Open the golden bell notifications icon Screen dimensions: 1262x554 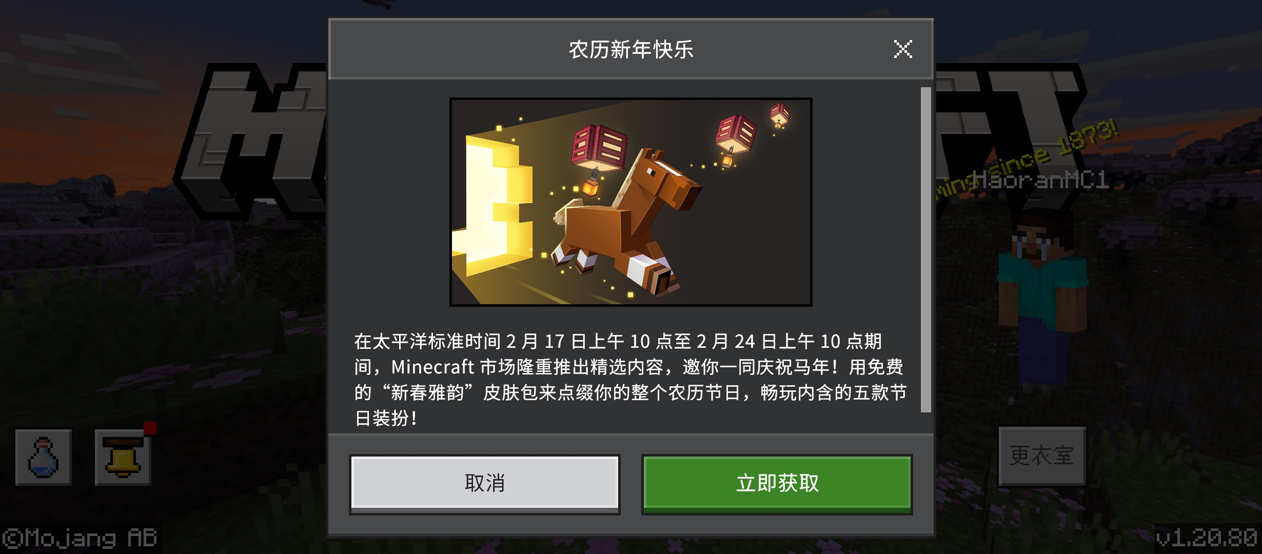pos(123,457)
